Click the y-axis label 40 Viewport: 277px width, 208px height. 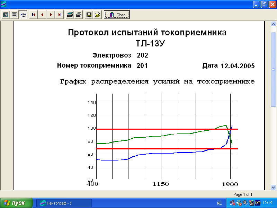pyautogui.click(x=90, y=167)
